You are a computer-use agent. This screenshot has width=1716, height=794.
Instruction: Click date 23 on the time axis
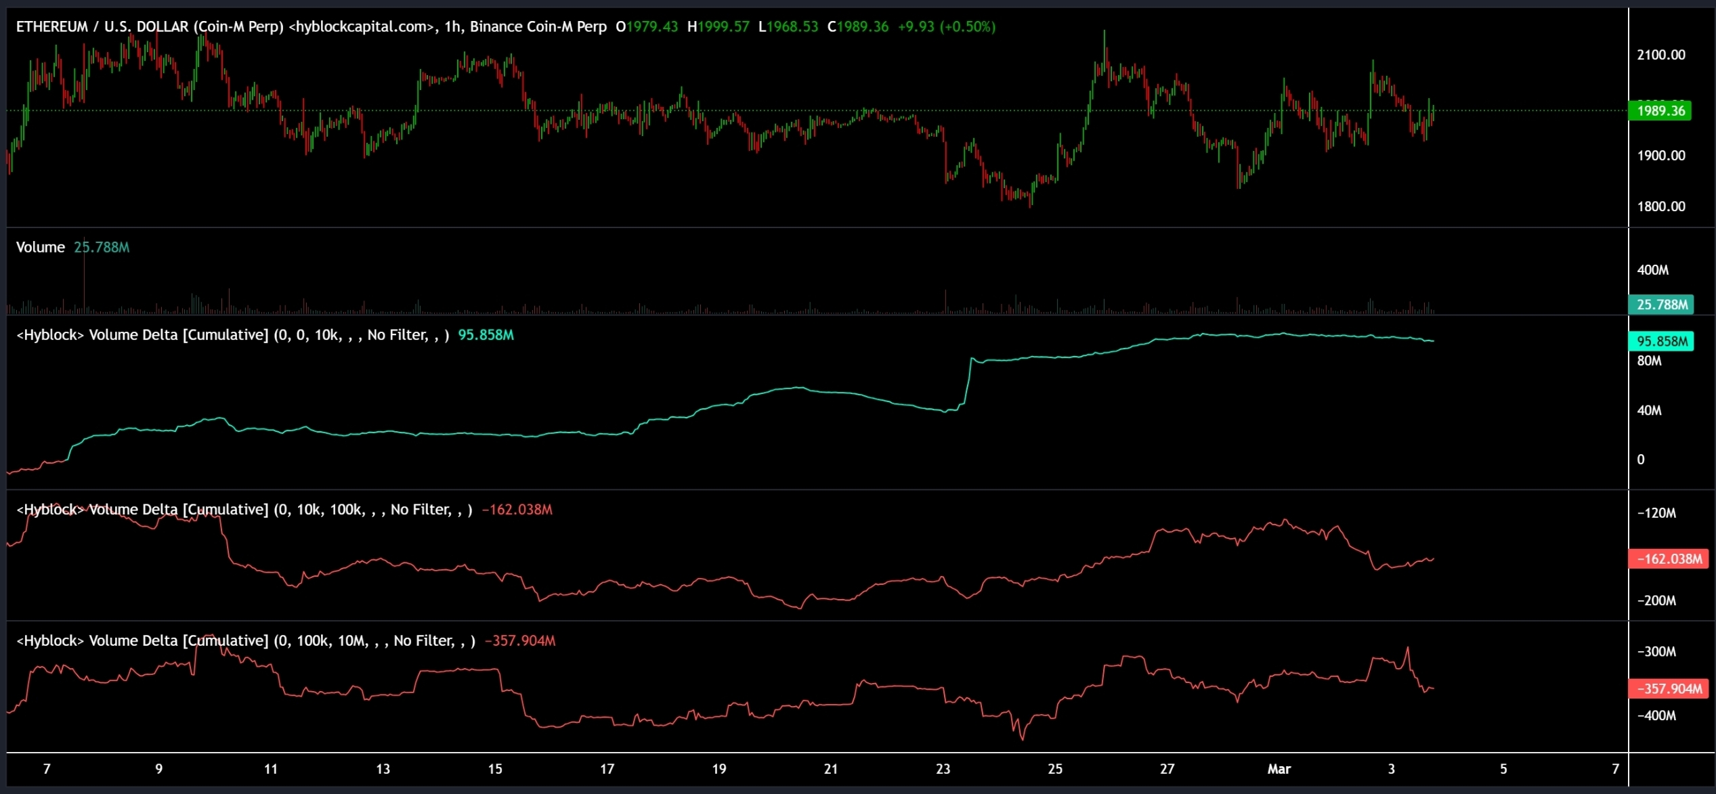coord(943,769)
